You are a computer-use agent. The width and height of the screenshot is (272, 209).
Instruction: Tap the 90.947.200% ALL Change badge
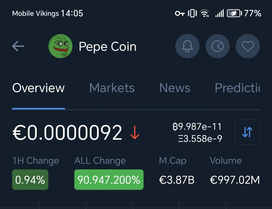coord(109,180)
